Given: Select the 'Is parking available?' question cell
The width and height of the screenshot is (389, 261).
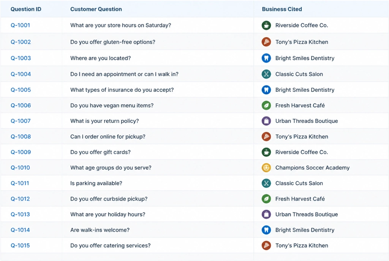Looking at the screenshot, I should (x=158, y=183).
